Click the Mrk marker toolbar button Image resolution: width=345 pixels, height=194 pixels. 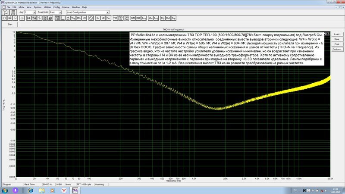[x=79, y=18]
